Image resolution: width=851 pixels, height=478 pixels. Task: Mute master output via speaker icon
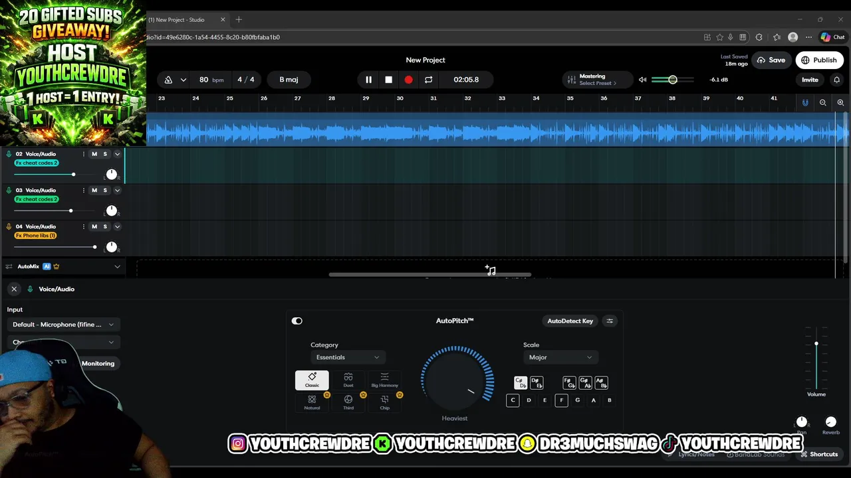(642, 80)
